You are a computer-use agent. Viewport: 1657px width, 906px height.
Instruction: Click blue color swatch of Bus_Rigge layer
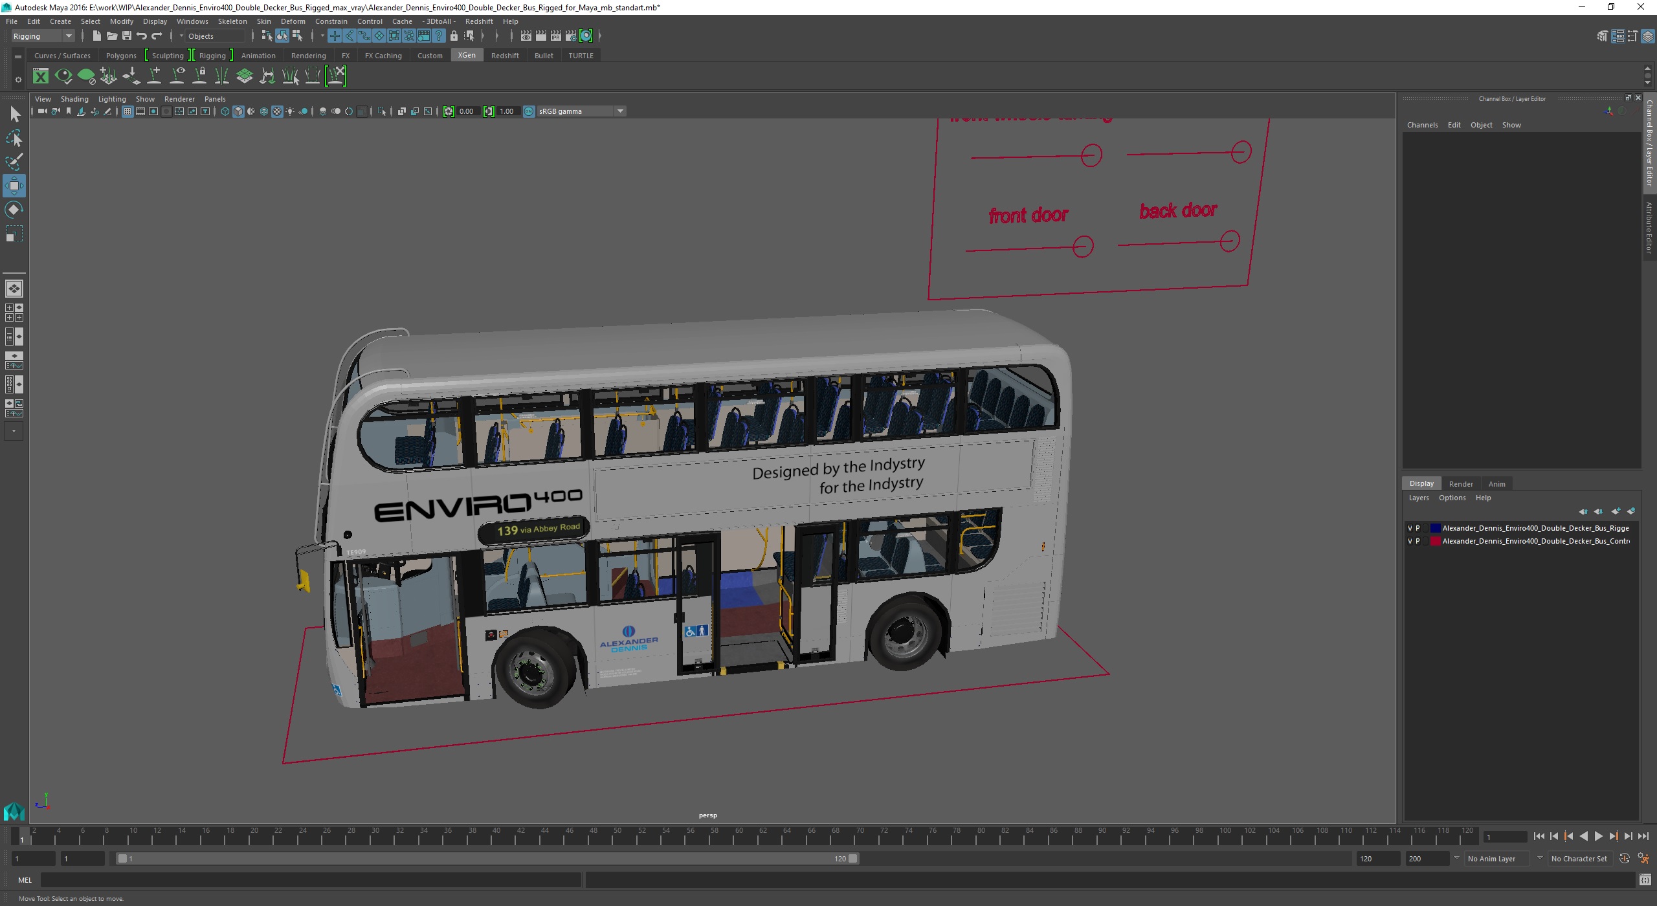pyautogui.click(x=1435, y=528)
